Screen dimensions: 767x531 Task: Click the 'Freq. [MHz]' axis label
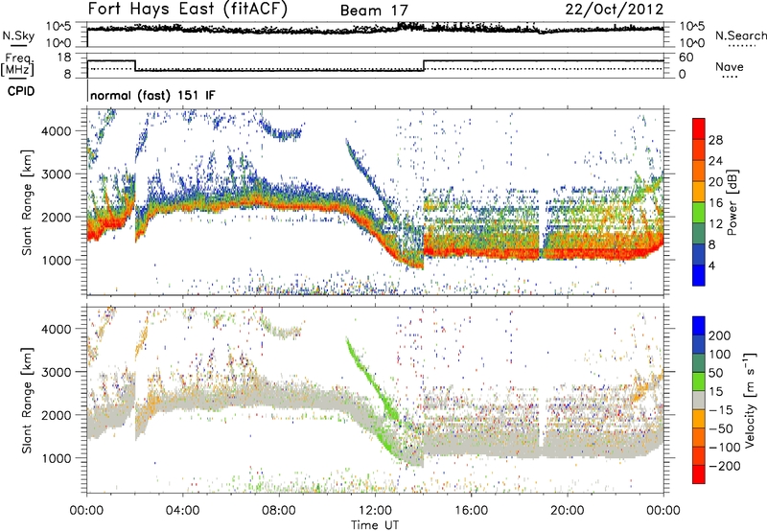pyautogui.click(x=17, y=65)
